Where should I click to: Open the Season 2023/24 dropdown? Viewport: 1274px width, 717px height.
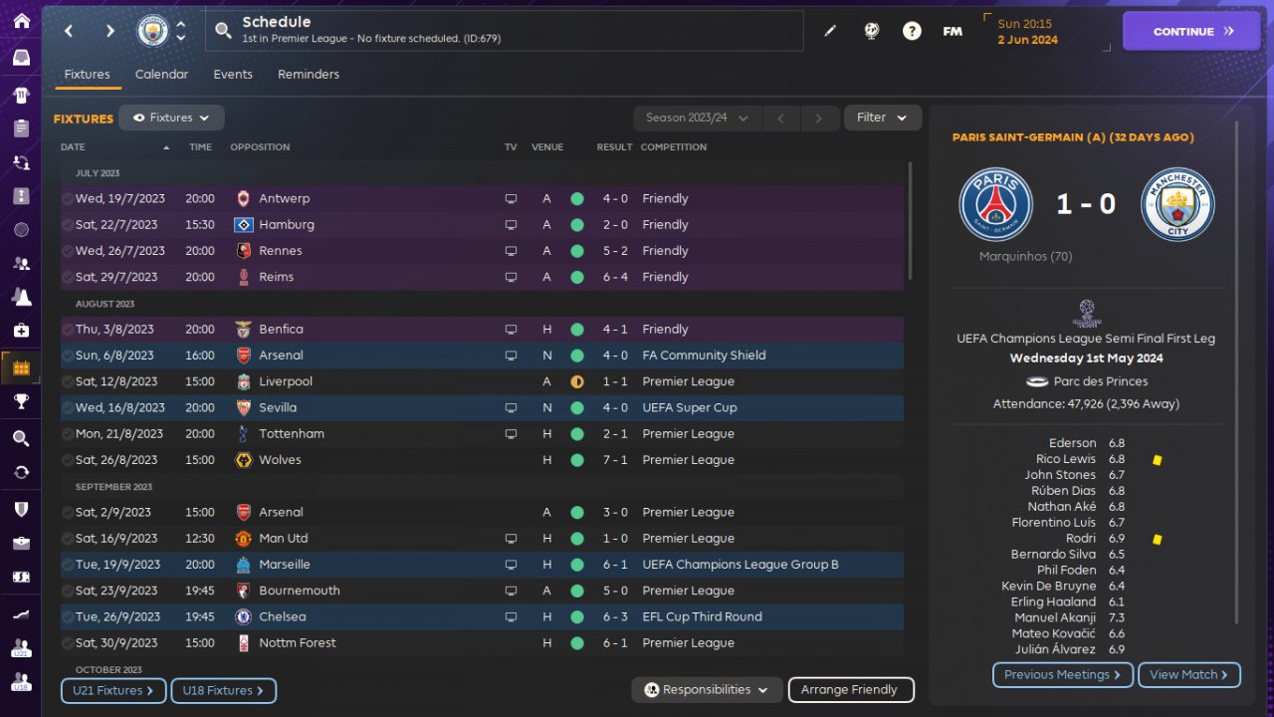pyautogui.click(x=697, y=118)
